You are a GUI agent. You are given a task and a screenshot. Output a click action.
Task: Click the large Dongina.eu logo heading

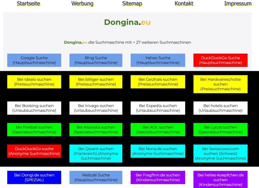click(x=127, y=22)
